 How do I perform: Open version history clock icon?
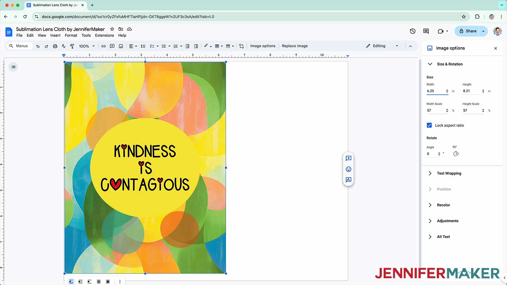412,31
